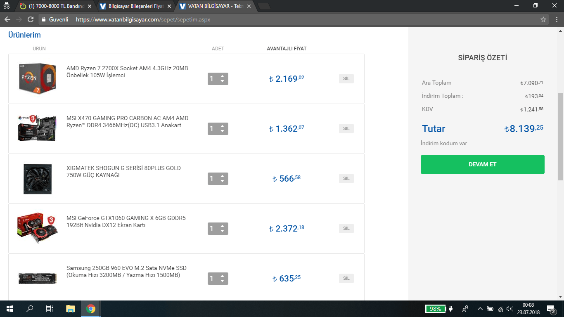Click the Tutar total 8.139,25
The height and width of the screenshot is (317, 564).
524,128
